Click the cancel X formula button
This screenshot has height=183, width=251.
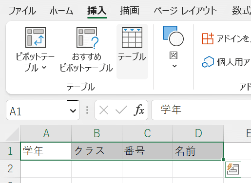coord(104,110)
